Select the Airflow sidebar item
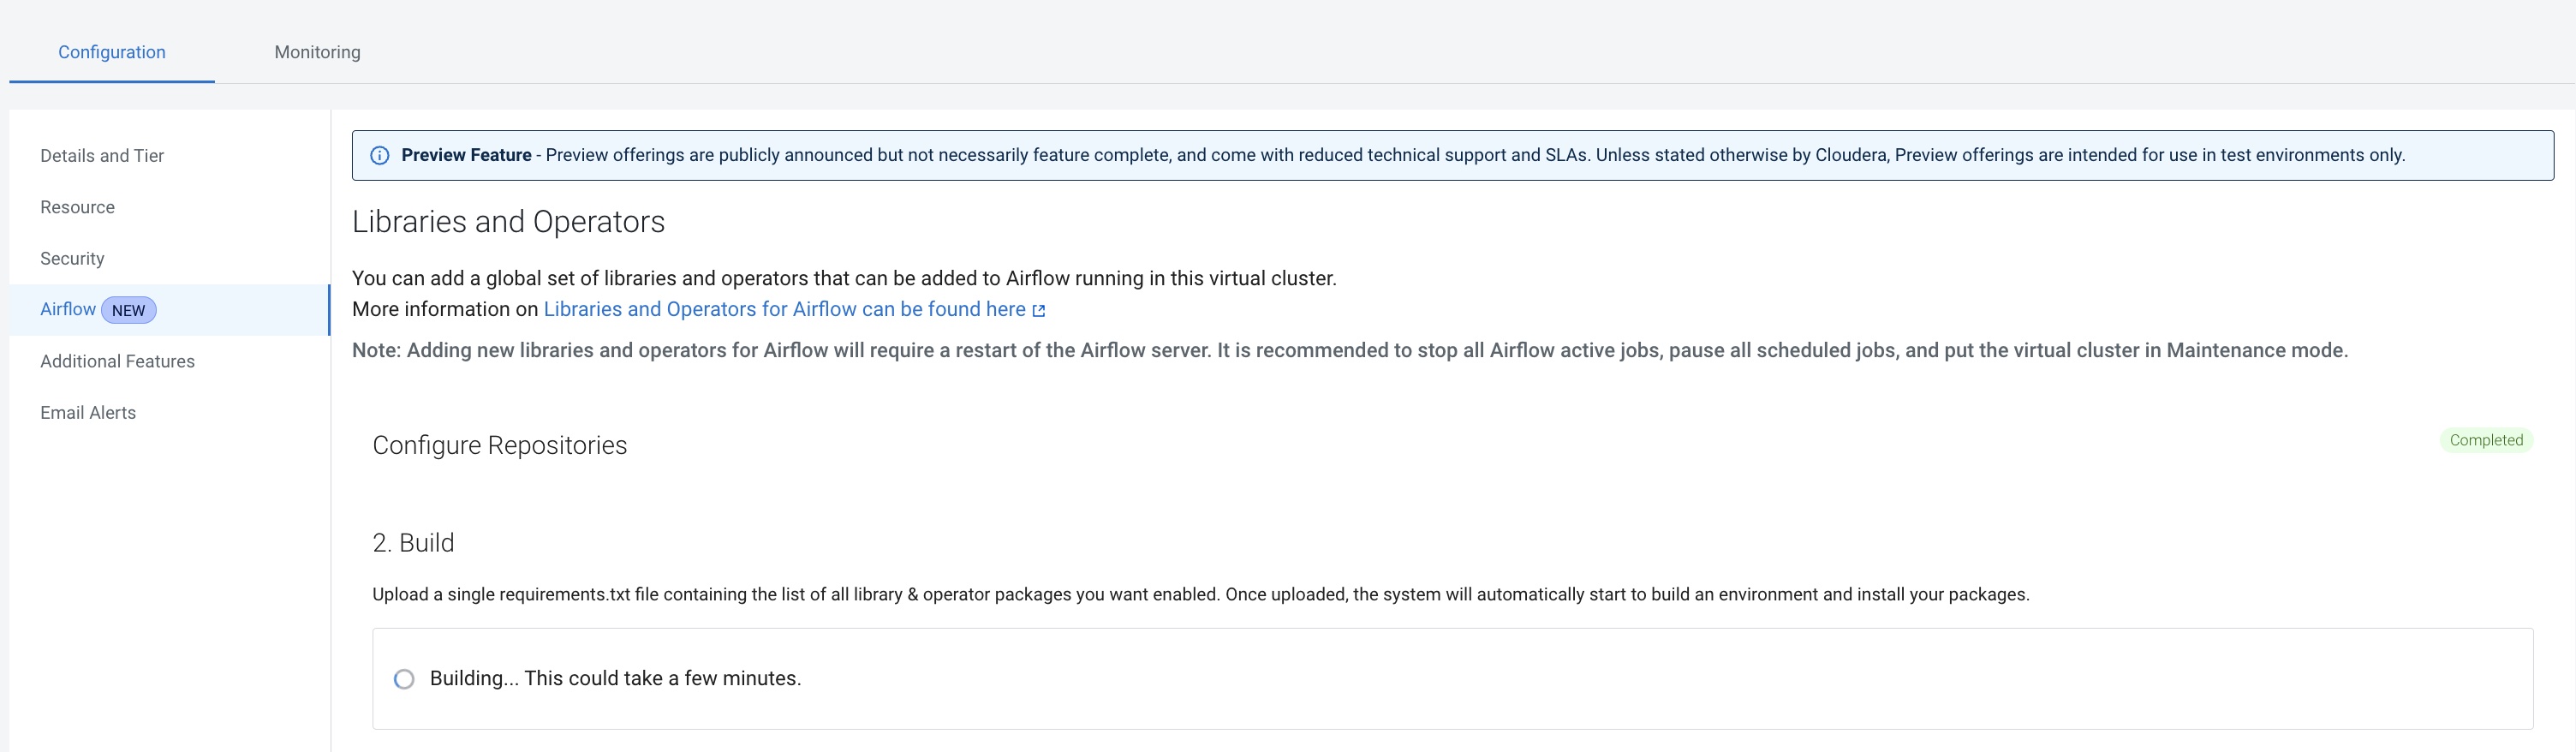The width and height of the screenshot is (2576, 752). point(68,309)
